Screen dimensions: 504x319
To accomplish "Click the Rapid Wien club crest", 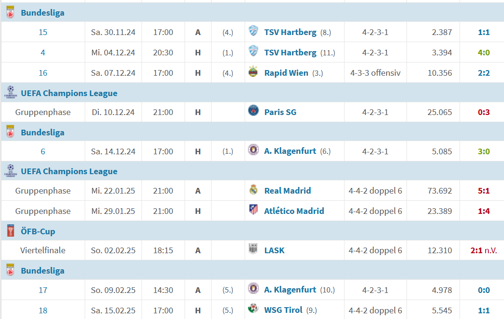I will pyautogui.click(x=253, y=71).
